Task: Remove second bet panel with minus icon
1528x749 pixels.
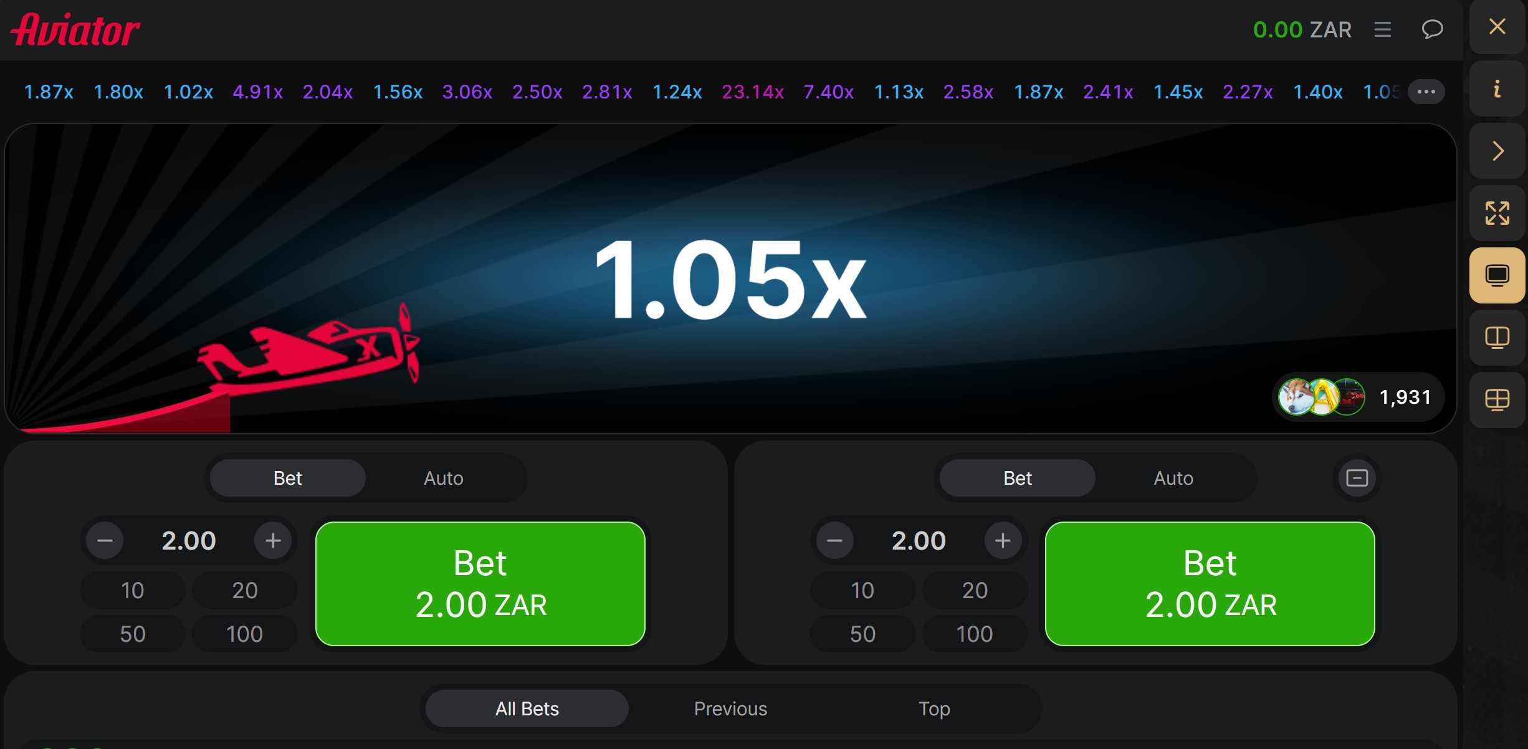Action: pyautogui.click(x=1357, y=478)
